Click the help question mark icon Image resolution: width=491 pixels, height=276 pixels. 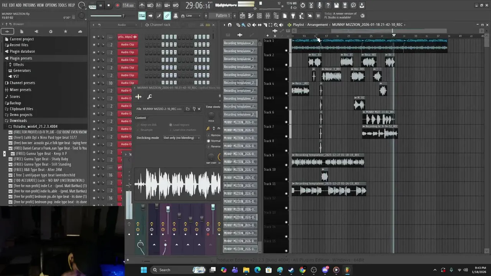(328, 5)
